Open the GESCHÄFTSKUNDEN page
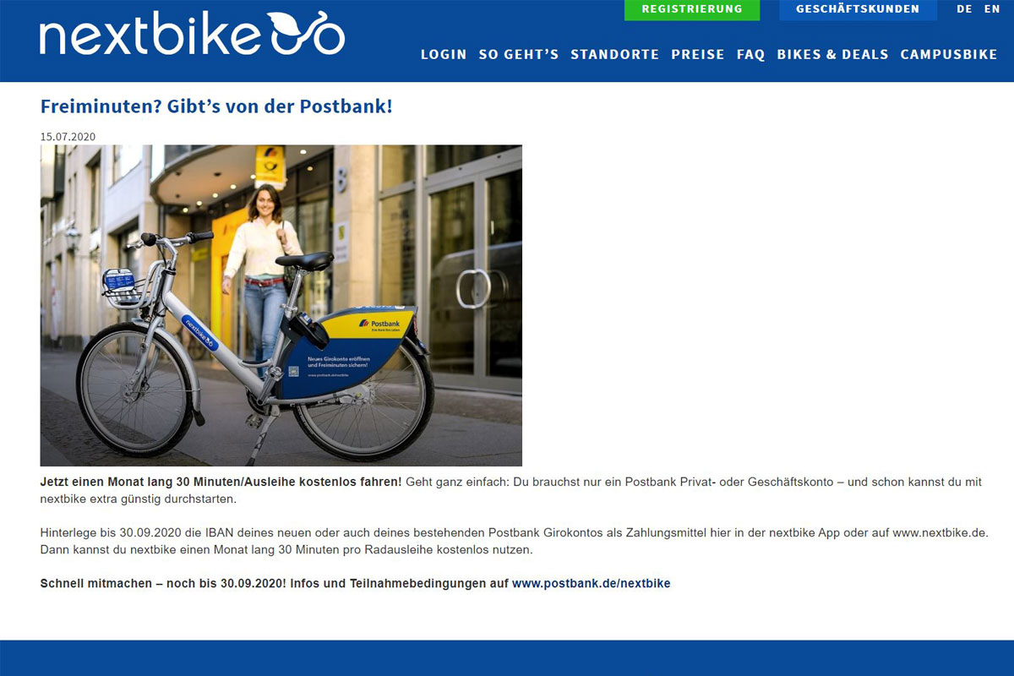1014x676 pixels. pos(858,9)
